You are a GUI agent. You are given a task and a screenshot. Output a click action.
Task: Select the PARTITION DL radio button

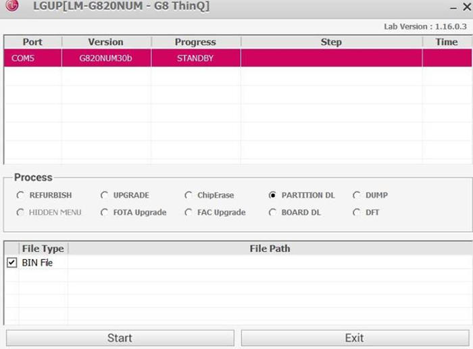click(273, 195)
